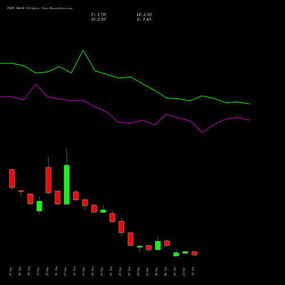This screenshot has width=285, height=285.
Task: Click the '15 Sep' date axis label
Action: 47,271
